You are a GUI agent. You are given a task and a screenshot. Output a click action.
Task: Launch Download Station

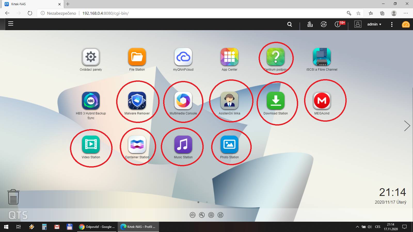(x=276, y=101)
